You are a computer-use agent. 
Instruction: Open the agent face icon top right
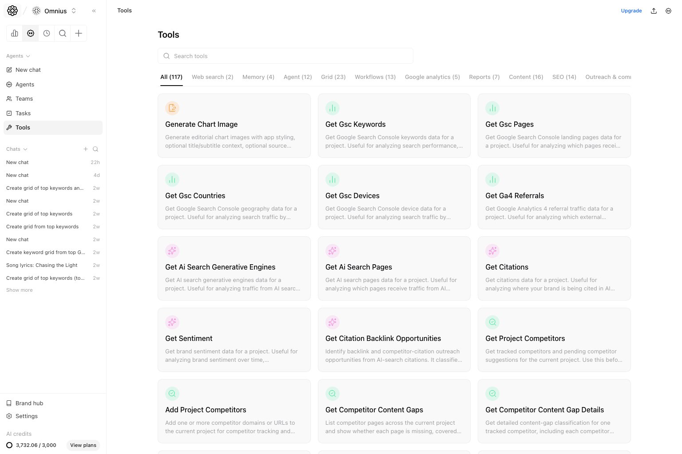click(668, 11)
